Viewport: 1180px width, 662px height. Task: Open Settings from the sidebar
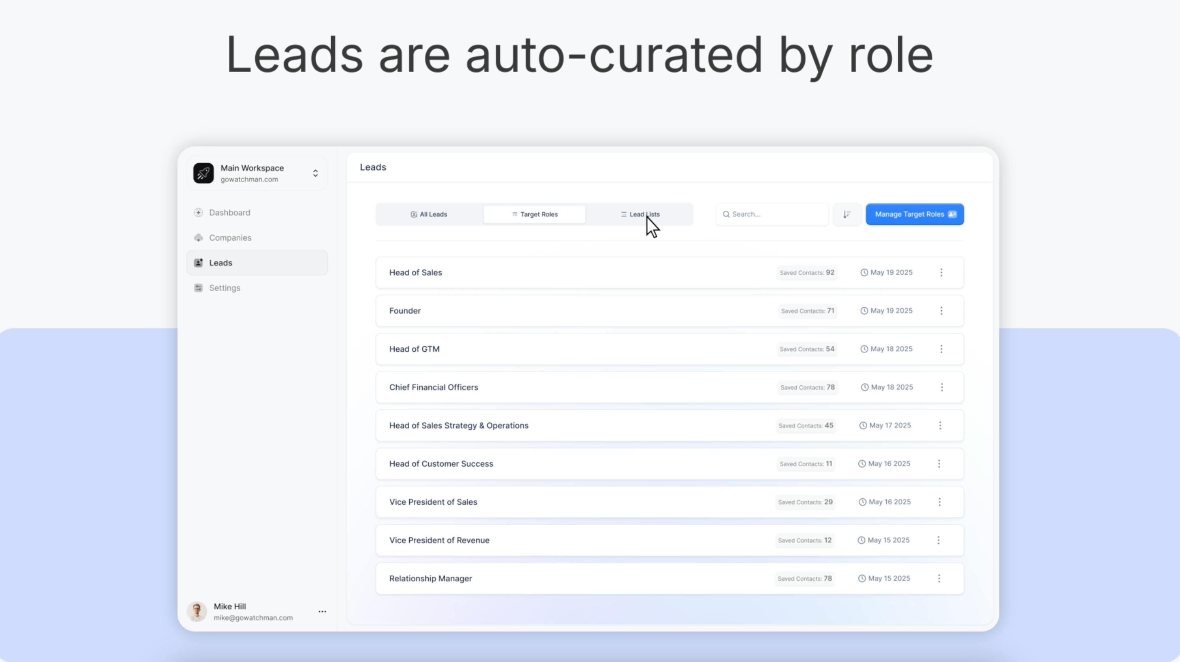pyautogui.click(x=257, y=288)
